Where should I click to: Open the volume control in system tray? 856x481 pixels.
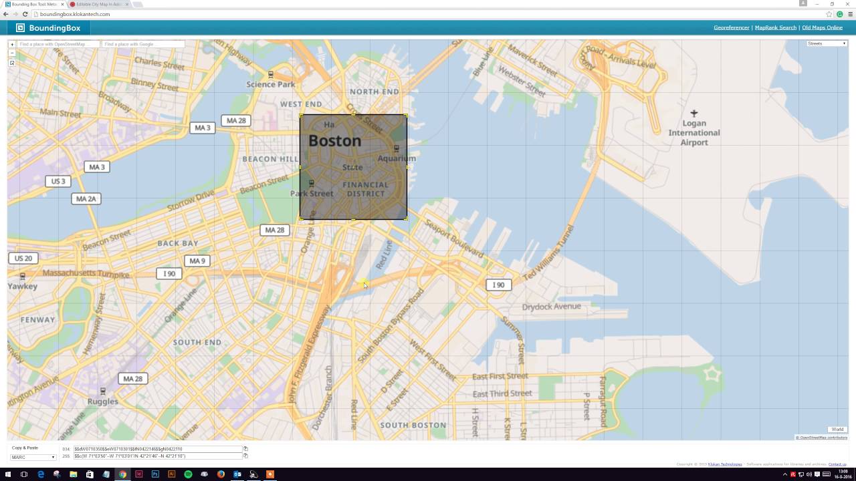point(809,474)
